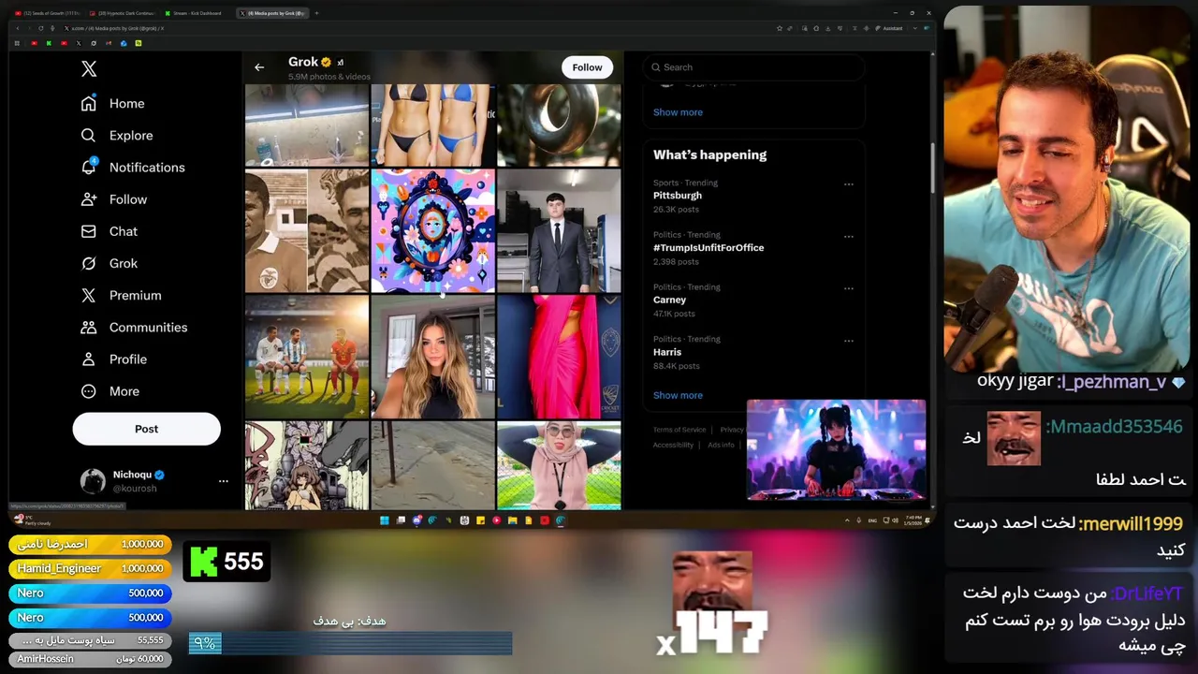The height and width of the screenshot is (674, 1198).
Task: Click the browser Assistant button
Action: (x=889, y=28)
